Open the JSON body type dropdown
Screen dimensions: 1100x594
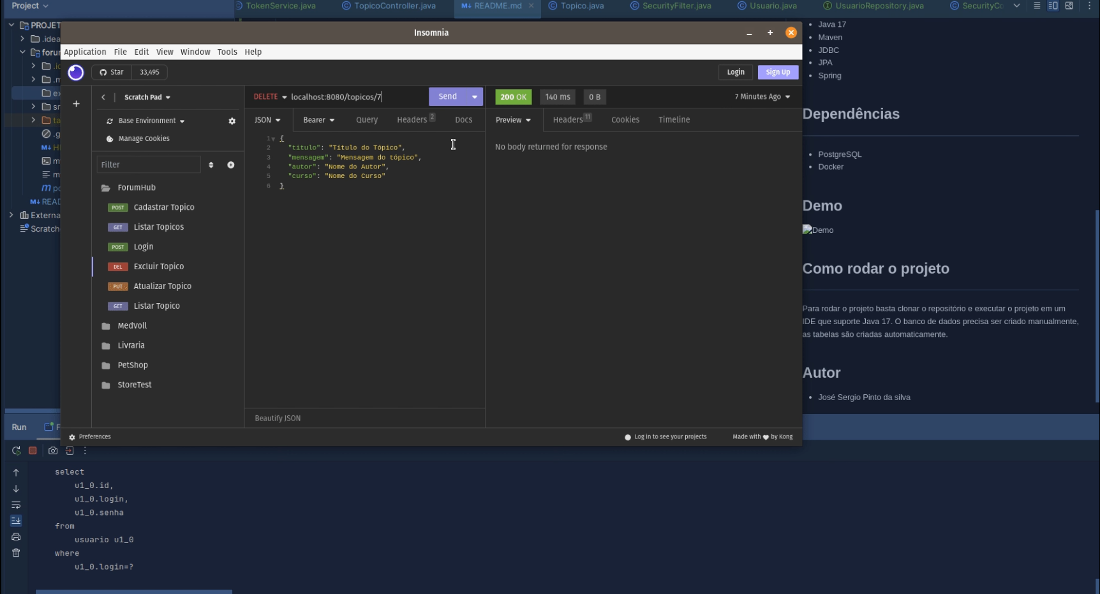[x=268, y=120]
